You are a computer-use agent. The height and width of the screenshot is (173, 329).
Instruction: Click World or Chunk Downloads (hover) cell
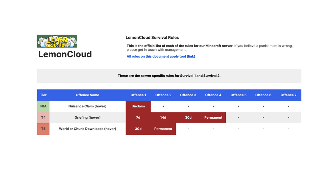87,129
